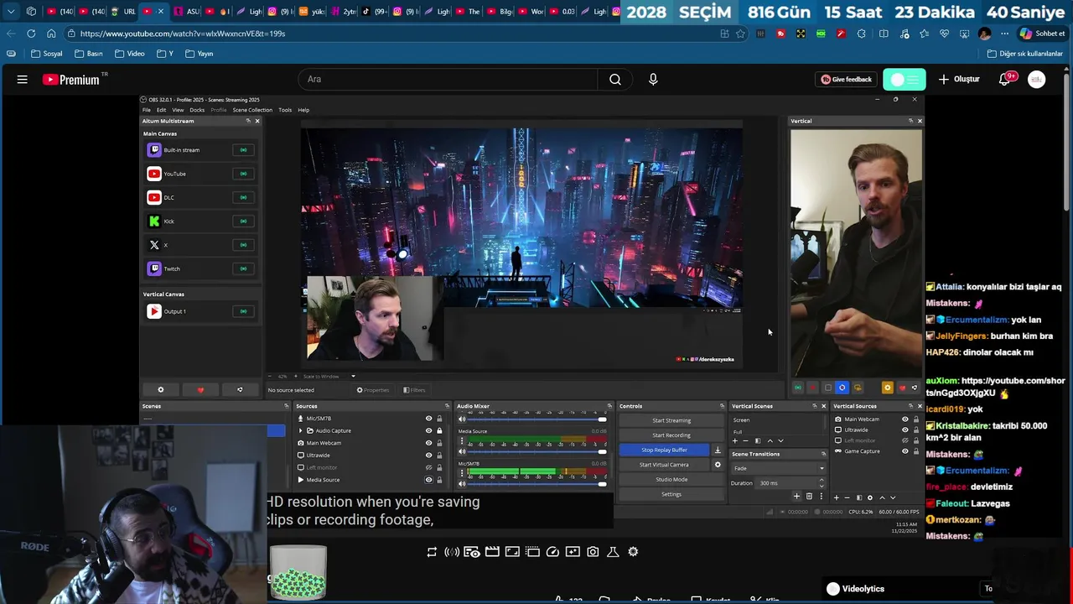
Task: Open the Sosyal bookmarks folder
Action: [x=47, y=54]
